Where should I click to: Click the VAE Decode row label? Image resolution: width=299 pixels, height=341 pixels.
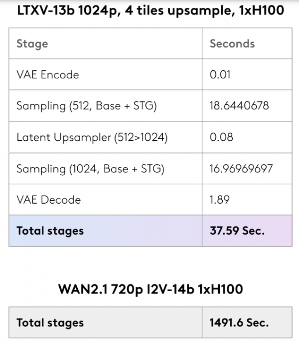[x=49, y=200]
